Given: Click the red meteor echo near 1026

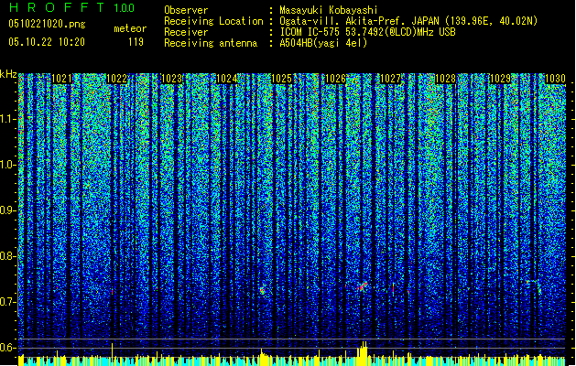Looking at the screenshot, I should (x=363, y=286).
